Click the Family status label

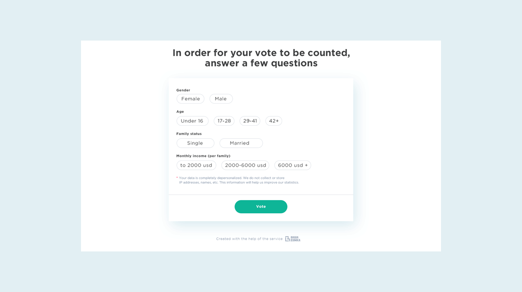(x=189, y=134)
